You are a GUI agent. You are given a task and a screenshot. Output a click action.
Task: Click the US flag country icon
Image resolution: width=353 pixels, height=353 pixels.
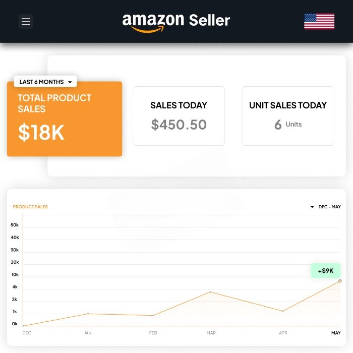coord(319,21)
